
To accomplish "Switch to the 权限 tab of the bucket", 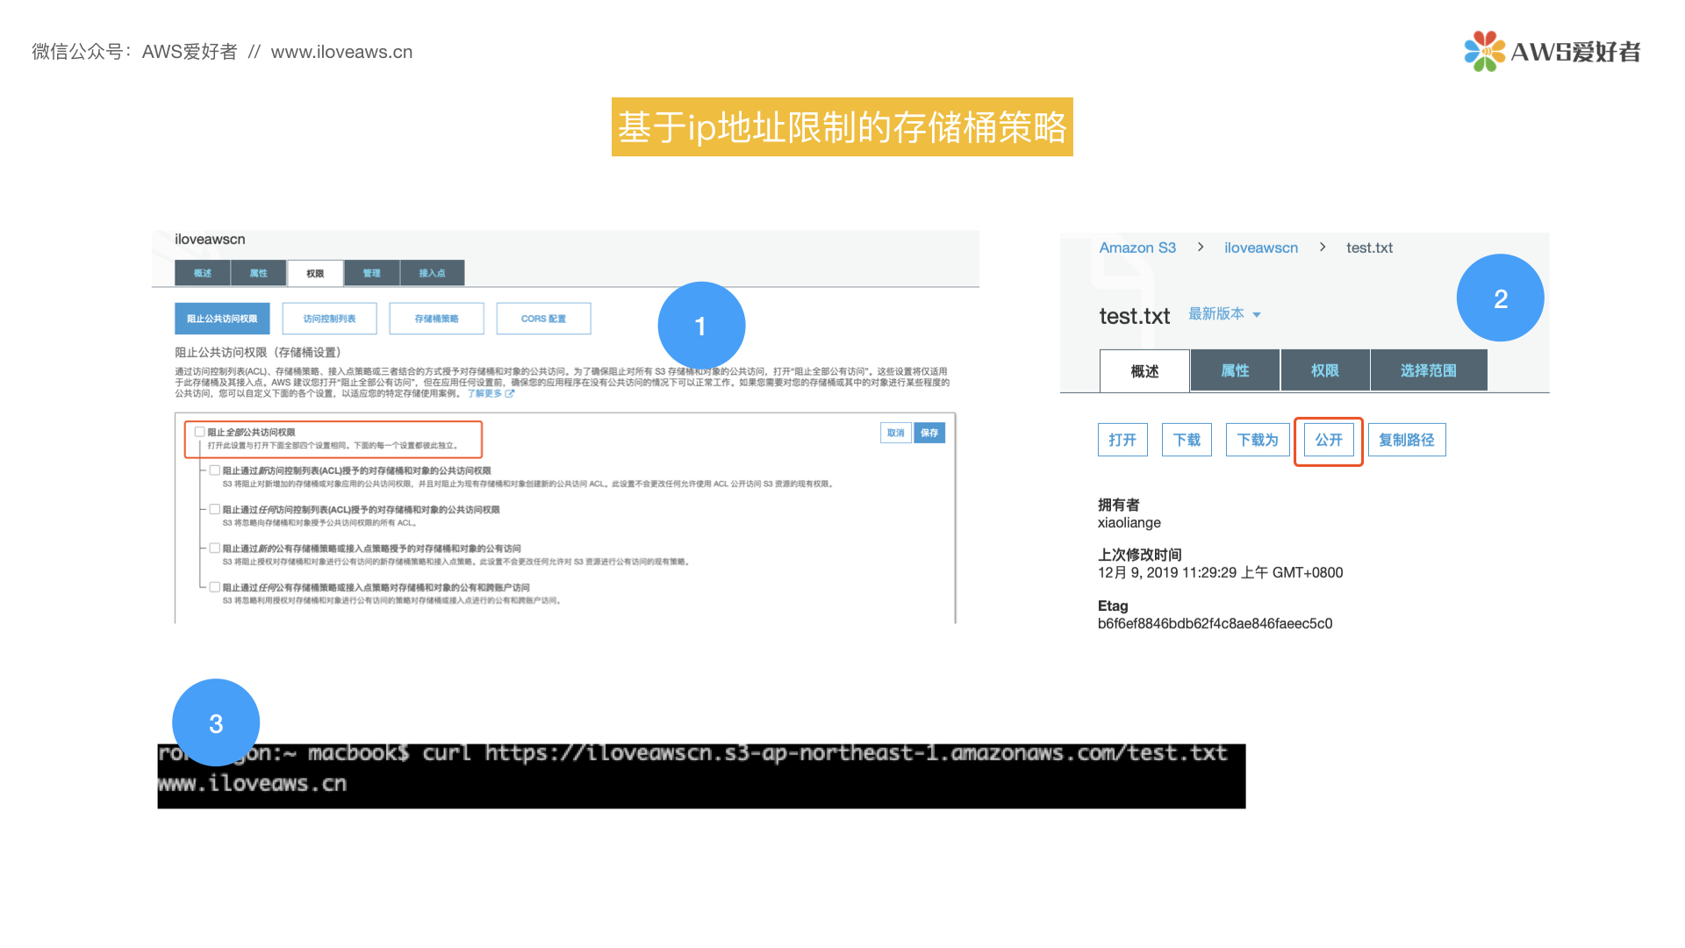I will pos(315,273).
